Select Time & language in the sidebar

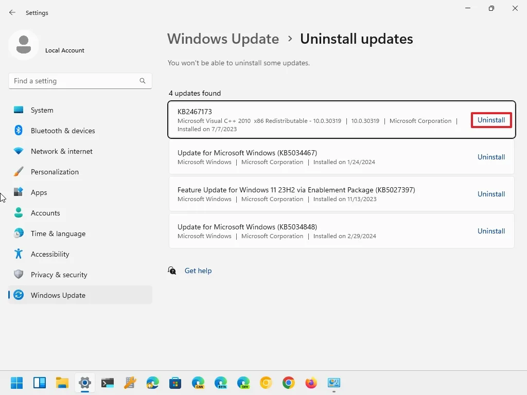[x=58, y=234]
